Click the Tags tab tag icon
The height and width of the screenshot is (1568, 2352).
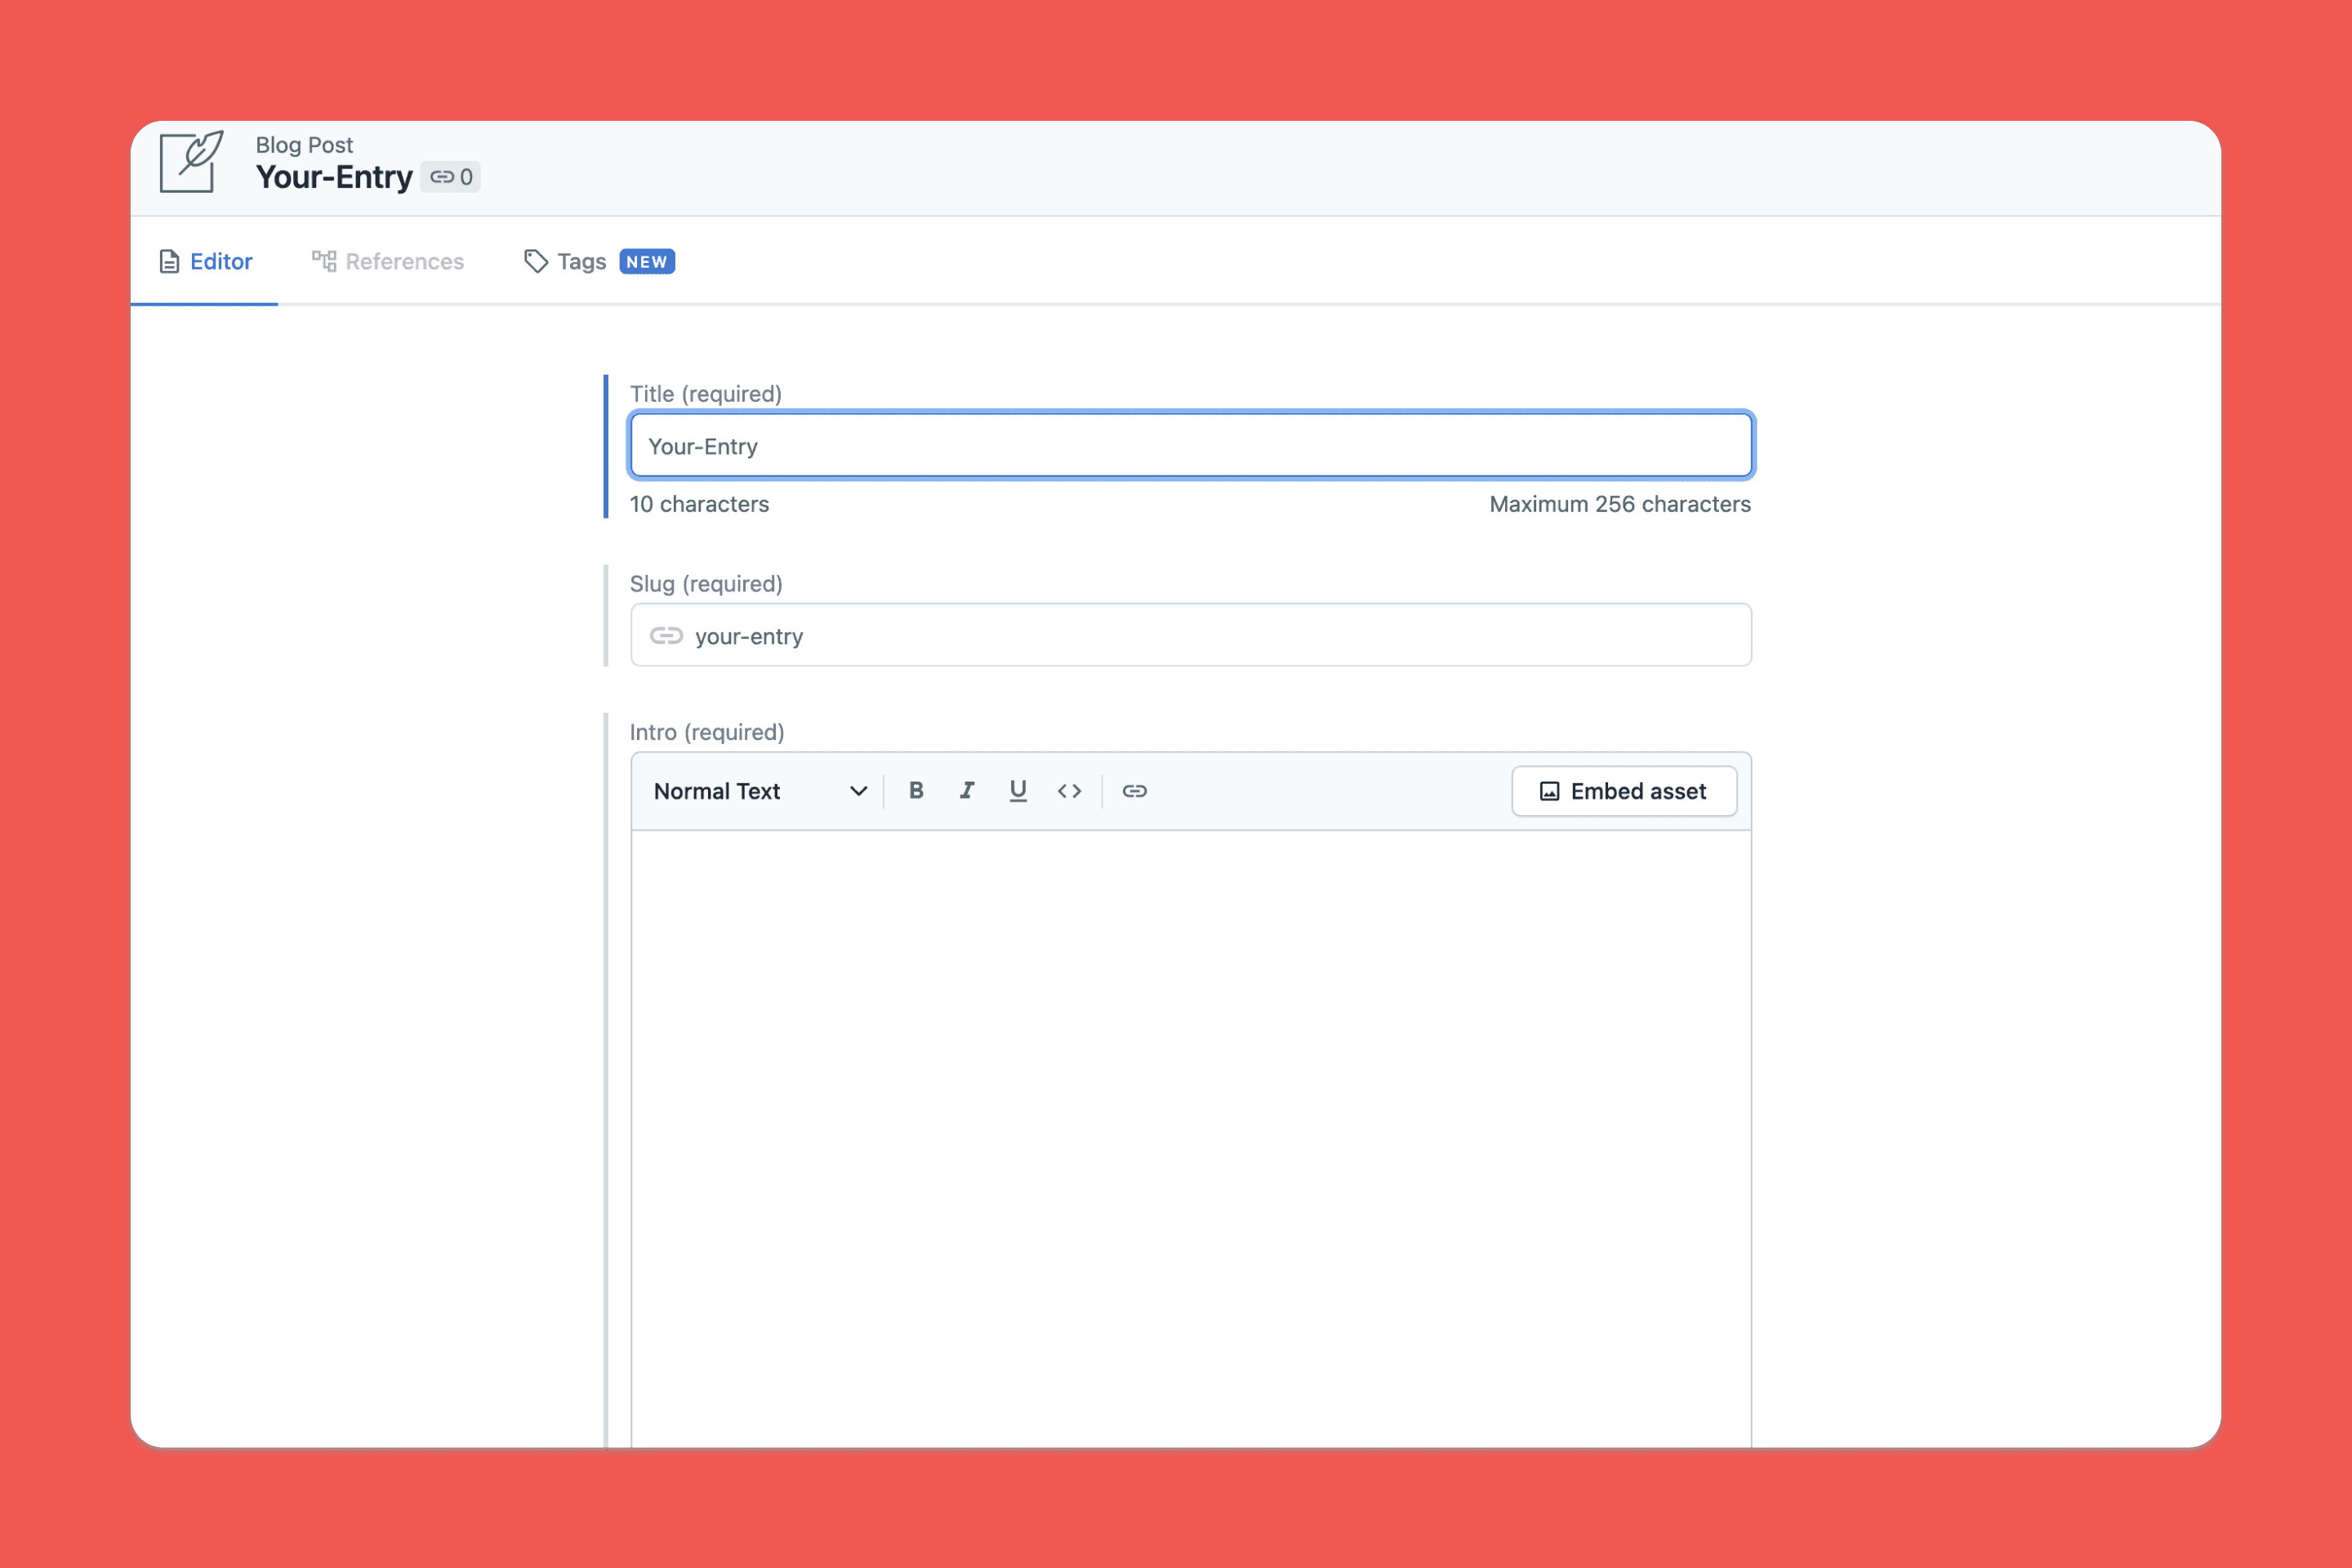pos(536,262)
